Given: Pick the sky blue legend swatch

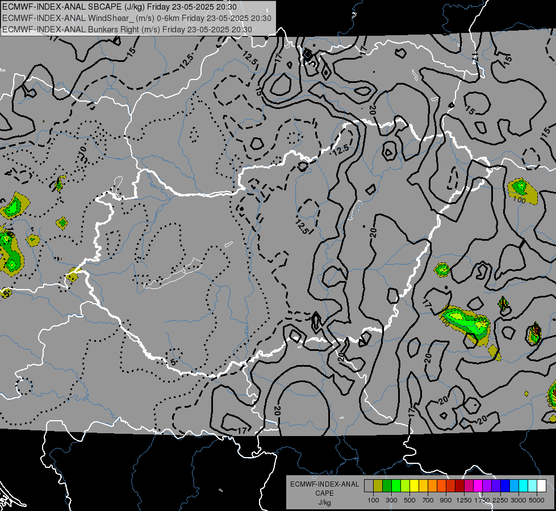Looking at the screenshot, I should [x=514, y=486].
